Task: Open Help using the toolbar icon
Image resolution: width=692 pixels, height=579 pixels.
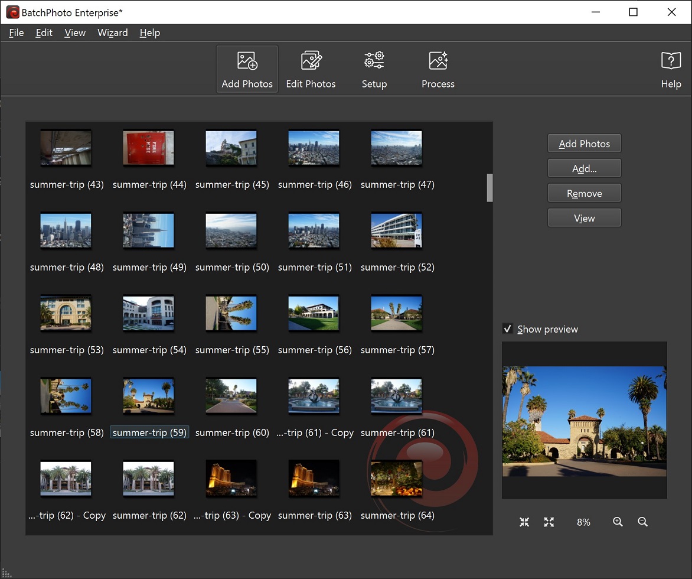Action: point(671,69)
